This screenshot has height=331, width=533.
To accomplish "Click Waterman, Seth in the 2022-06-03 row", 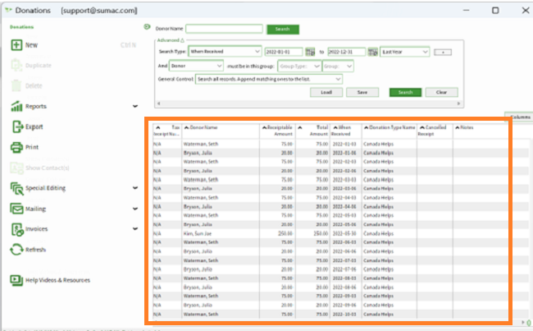I will click(201, 242).
